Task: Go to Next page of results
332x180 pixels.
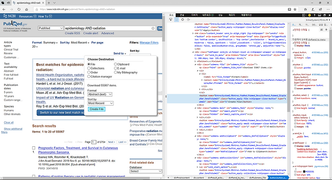Action: 112,142
